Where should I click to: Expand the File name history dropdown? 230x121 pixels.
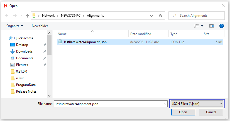[x=165, y=104]
